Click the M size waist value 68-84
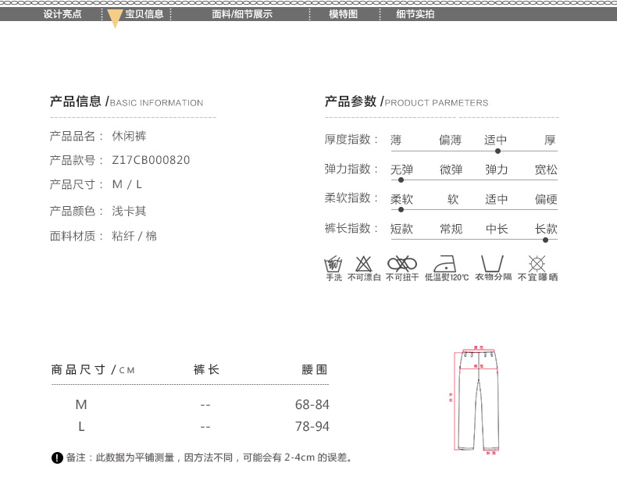The width and height of the screenshot is (617, 477). 312,405
